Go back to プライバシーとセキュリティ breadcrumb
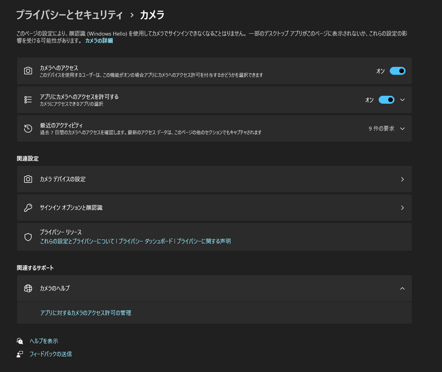Image resolution: width=442 pixels, height=372 pixels. pos(69,15)
